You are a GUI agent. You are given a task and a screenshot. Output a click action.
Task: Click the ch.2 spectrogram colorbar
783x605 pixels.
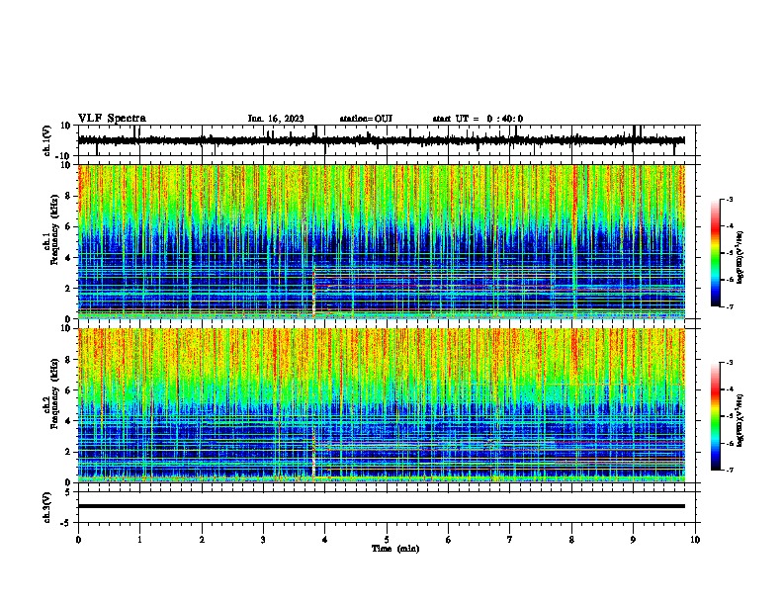716,416
